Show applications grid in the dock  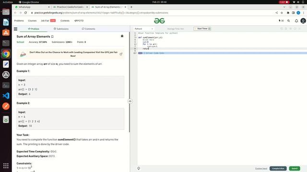[x=6, y=166]
